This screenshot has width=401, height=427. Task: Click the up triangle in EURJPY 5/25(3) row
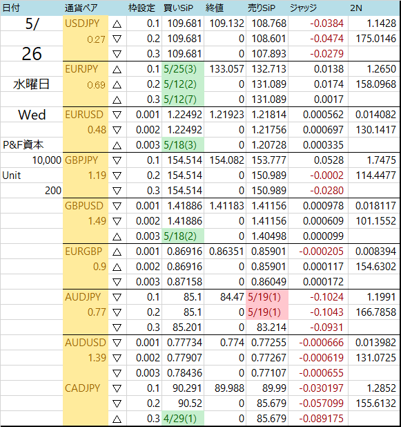(x=117, y=70)
